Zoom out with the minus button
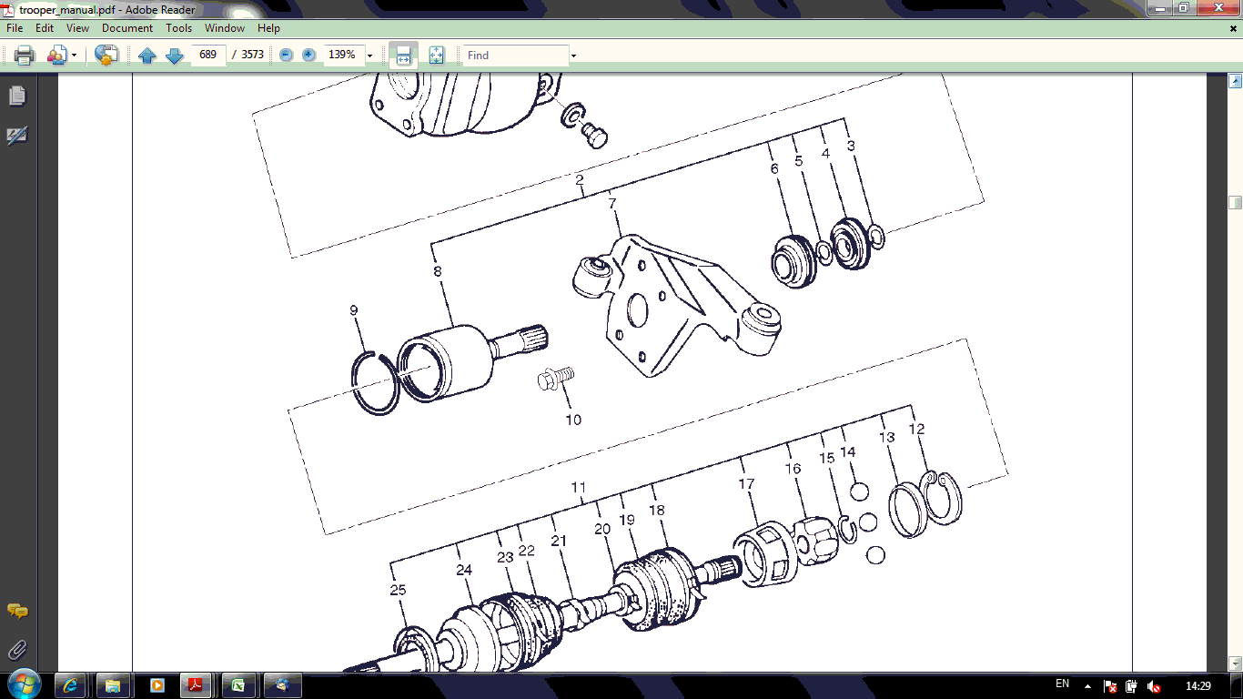The image size is (1243, 699). click(x=286, y=56)
